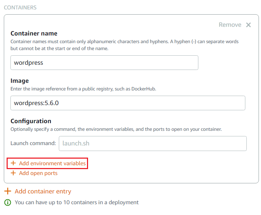
Task: Click the DockerHub public registry hint text
Action: coord(83,89)
